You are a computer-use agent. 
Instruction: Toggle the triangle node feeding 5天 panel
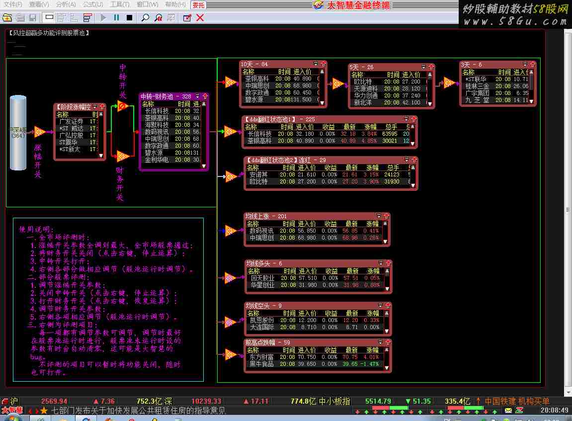point(338,84)
